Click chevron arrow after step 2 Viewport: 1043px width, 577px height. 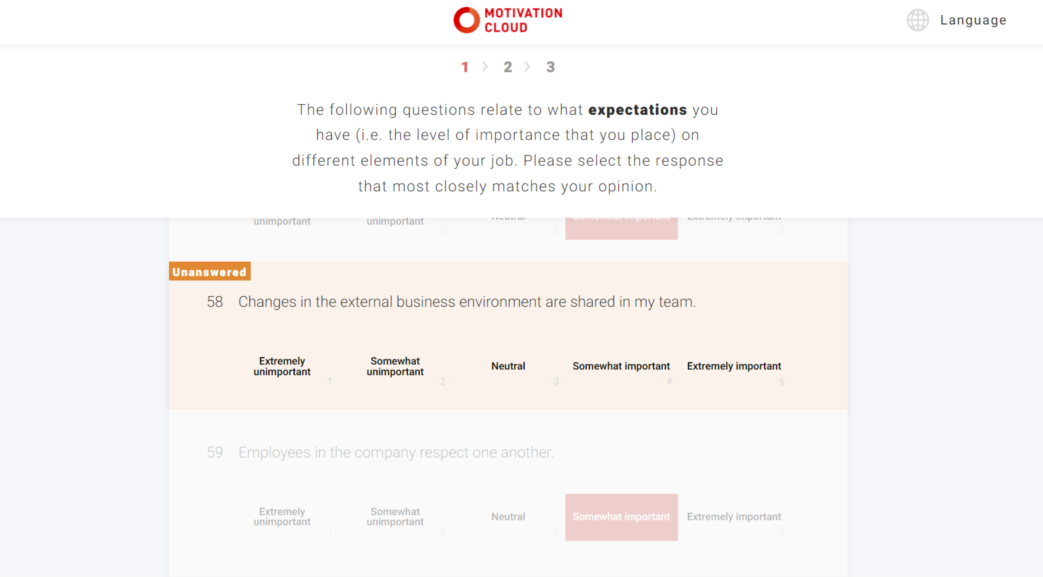coord(527,67)
